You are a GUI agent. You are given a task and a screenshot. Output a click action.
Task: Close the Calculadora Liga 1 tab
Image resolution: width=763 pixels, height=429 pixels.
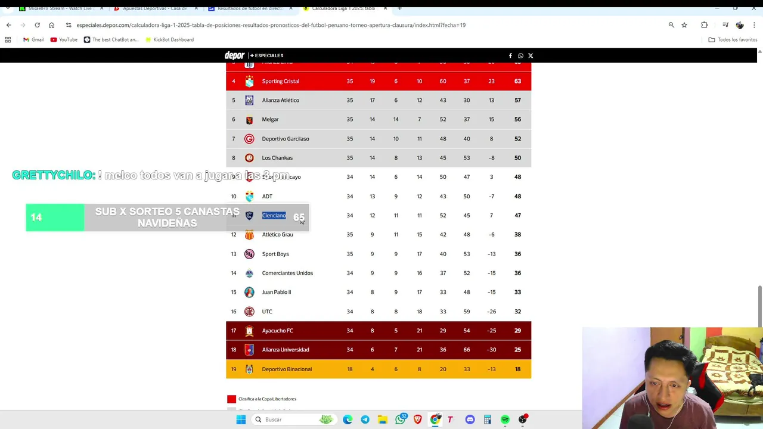(x=386, y=8)
